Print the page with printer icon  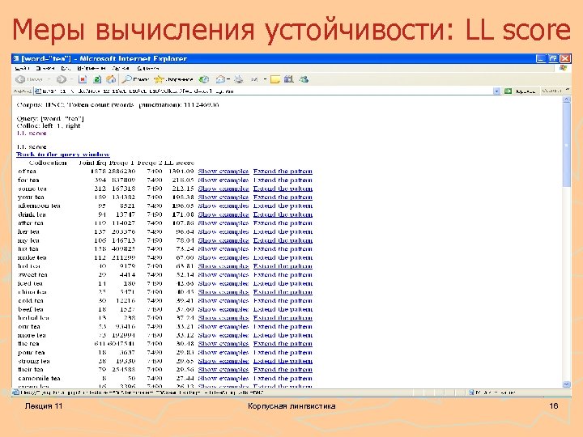tap(239, 79)
